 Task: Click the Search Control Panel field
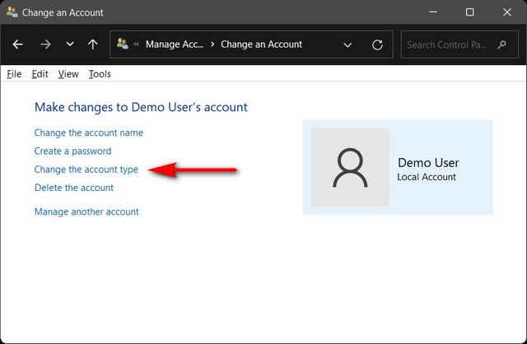tap(459, 44)
